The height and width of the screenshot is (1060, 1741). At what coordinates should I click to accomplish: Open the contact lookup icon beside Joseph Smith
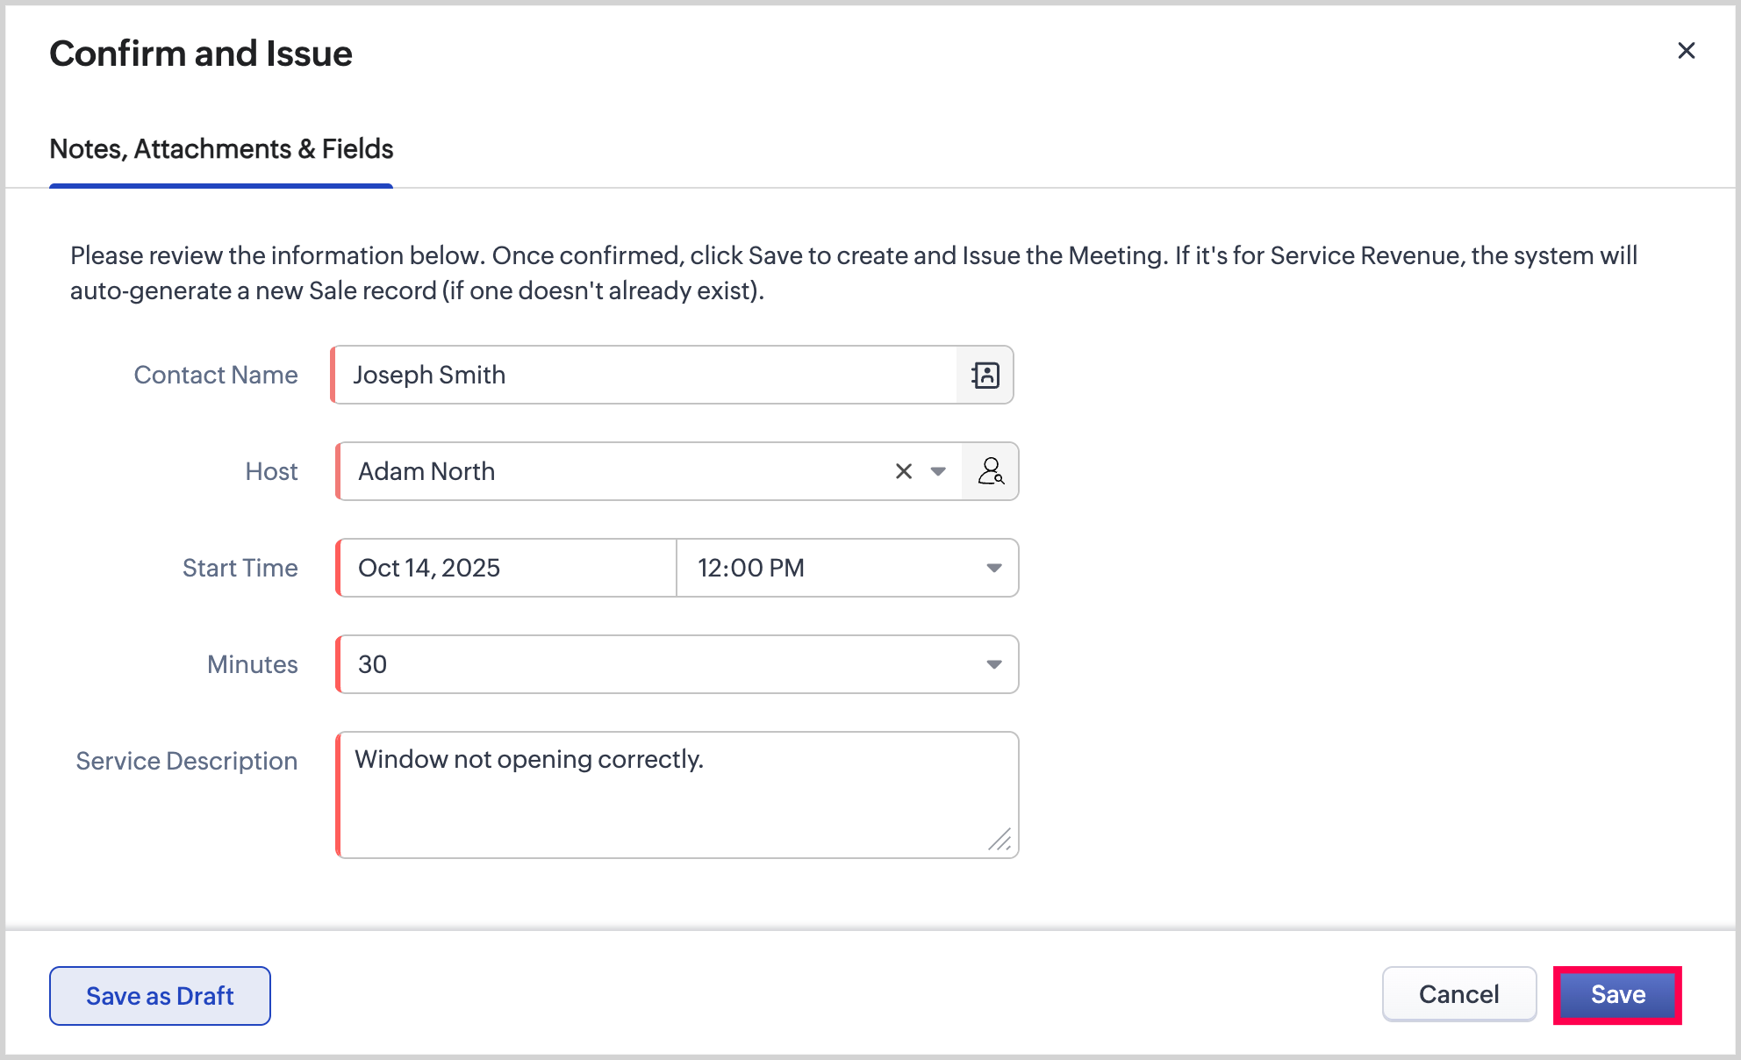coord(985,376)
